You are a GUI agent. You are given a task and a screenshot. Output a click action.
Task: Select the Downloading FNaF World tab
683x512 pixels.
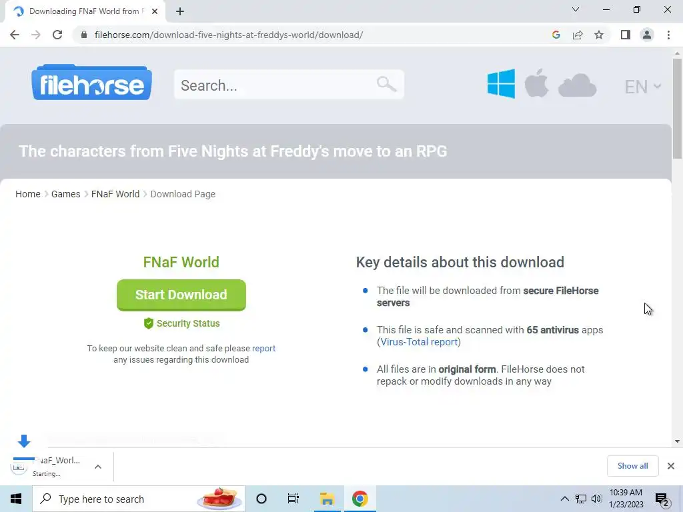click(85, 11)
